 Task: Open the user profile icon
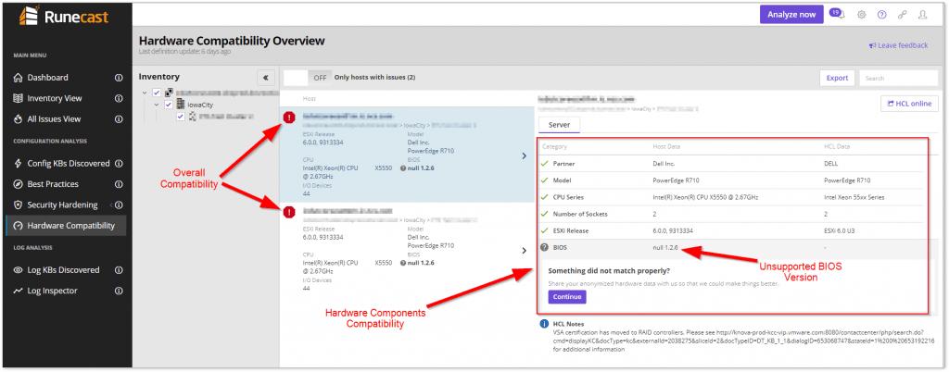click(922, 15)
